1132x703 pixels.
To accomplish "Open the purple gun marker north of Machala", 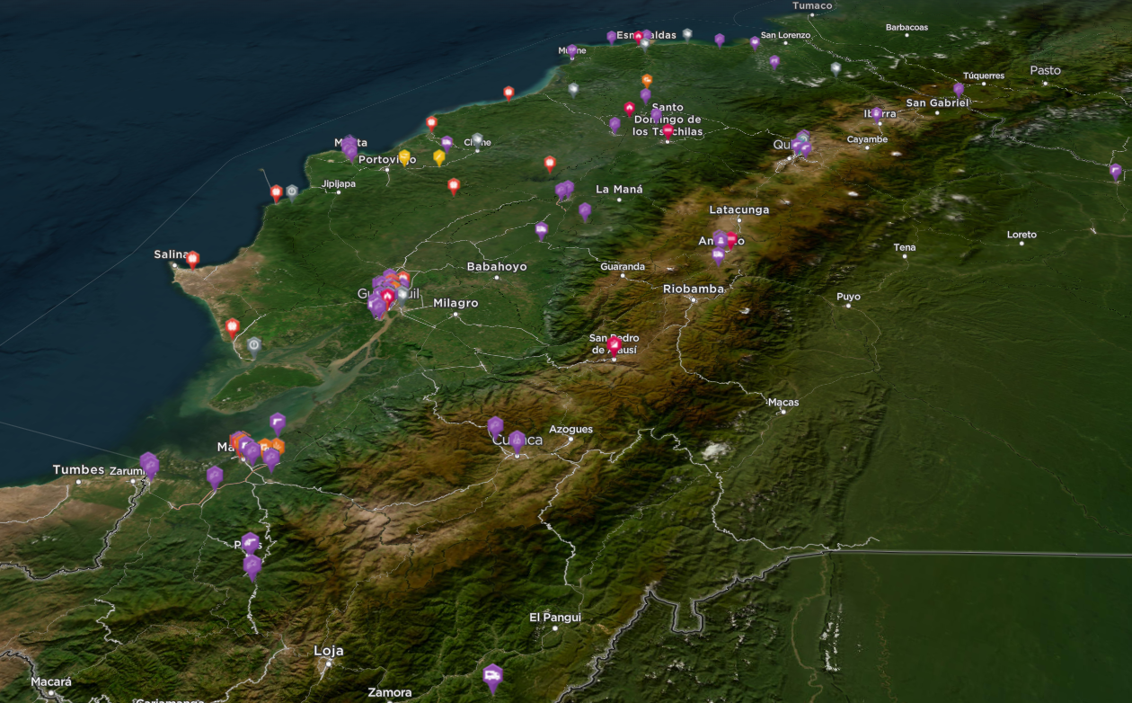I will [x=278, y=422].
